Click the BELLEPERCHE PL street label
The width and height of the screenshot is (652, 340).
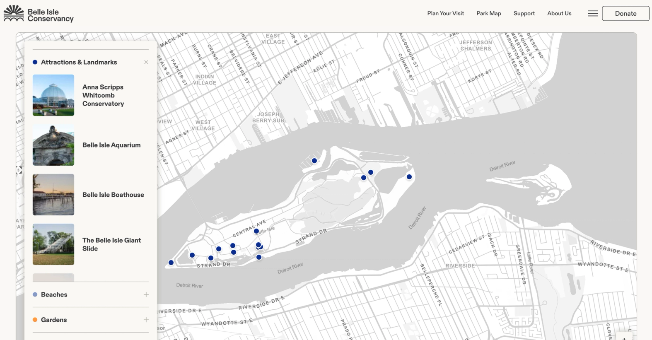tap(431, 285)
